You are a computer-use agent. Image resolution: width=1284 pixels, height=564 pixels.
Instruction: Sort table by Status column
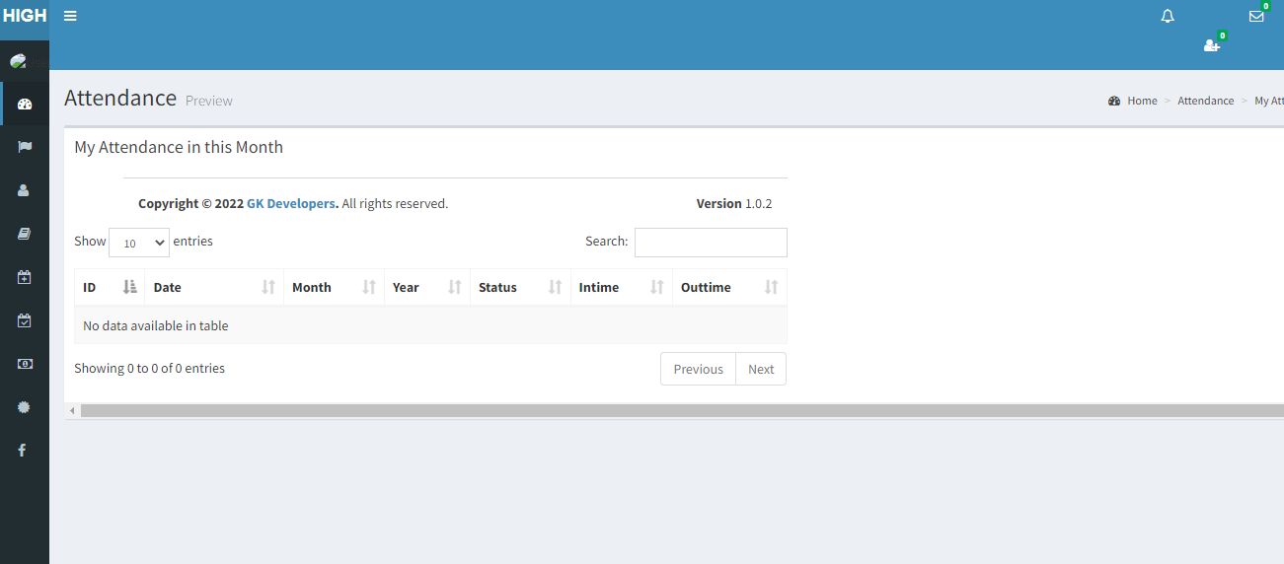click(x=520, y=287)
